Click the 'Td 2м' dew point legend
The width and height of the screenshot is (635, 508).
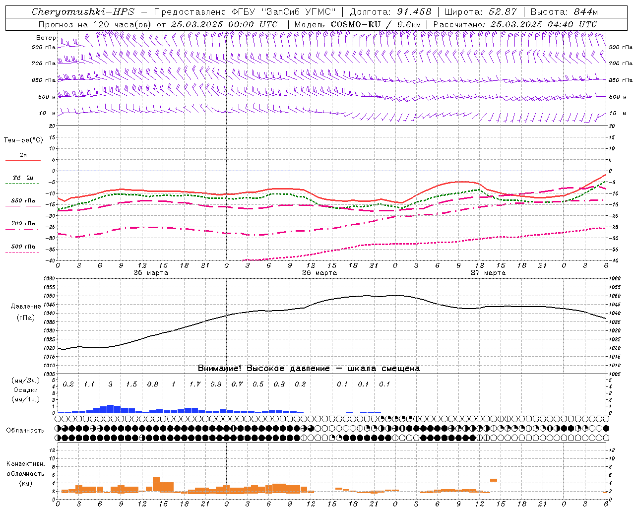23,178
